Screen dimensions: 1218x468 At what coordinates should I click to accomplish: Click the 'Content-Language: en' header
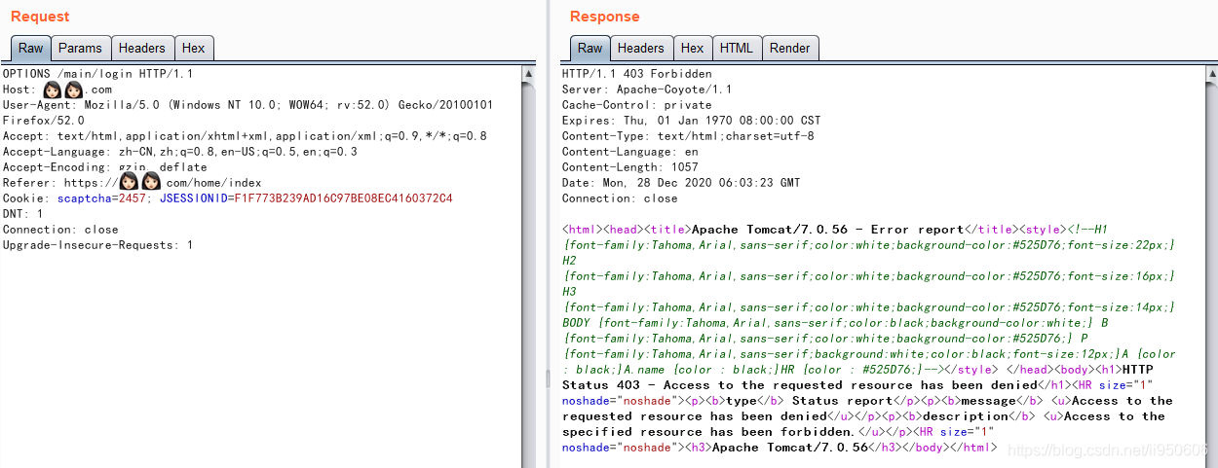[x=629, y=152]
